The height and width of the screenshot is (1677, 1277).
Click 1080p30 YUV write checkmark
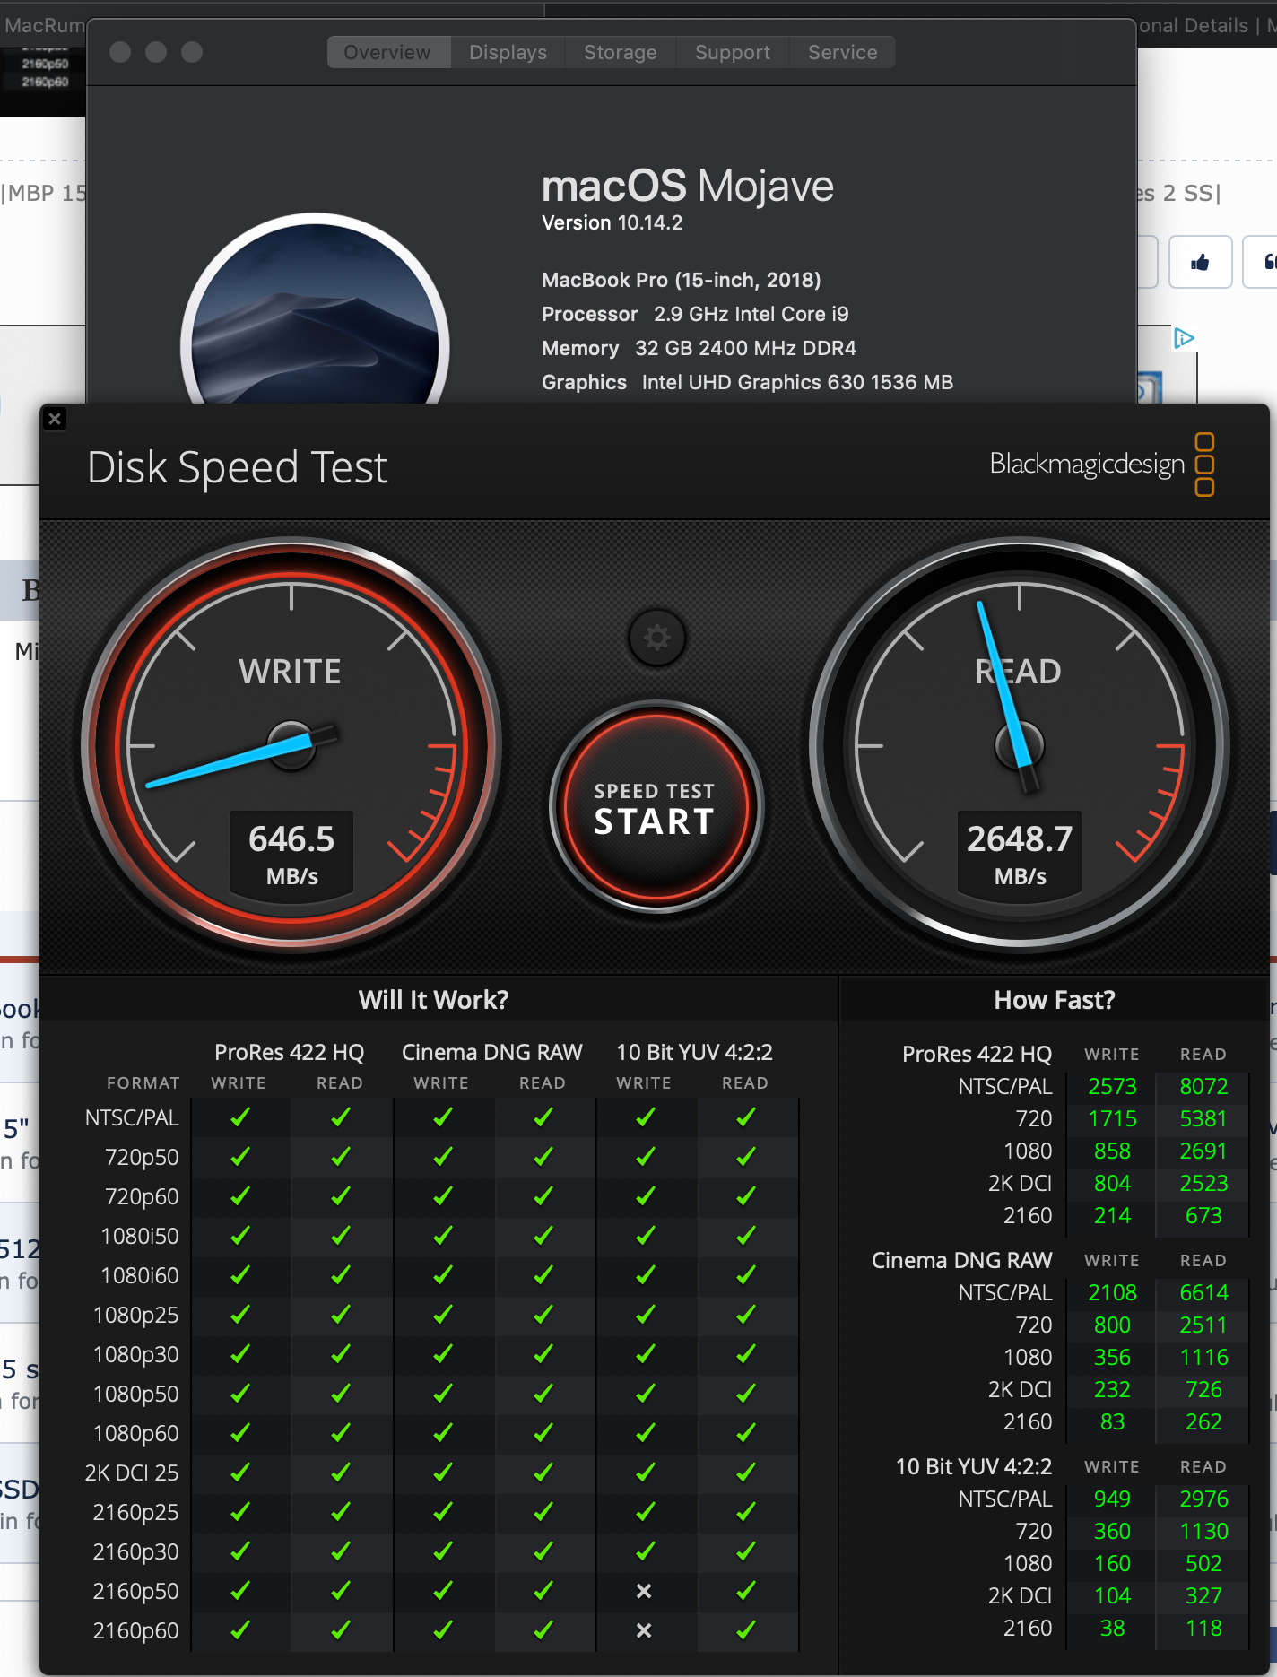click(645, 1354)
